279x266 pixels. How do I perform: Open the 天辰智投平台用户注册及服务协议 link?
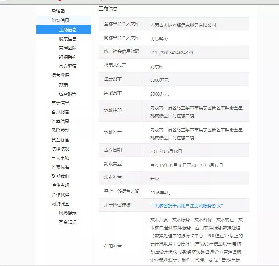[187, 206]
